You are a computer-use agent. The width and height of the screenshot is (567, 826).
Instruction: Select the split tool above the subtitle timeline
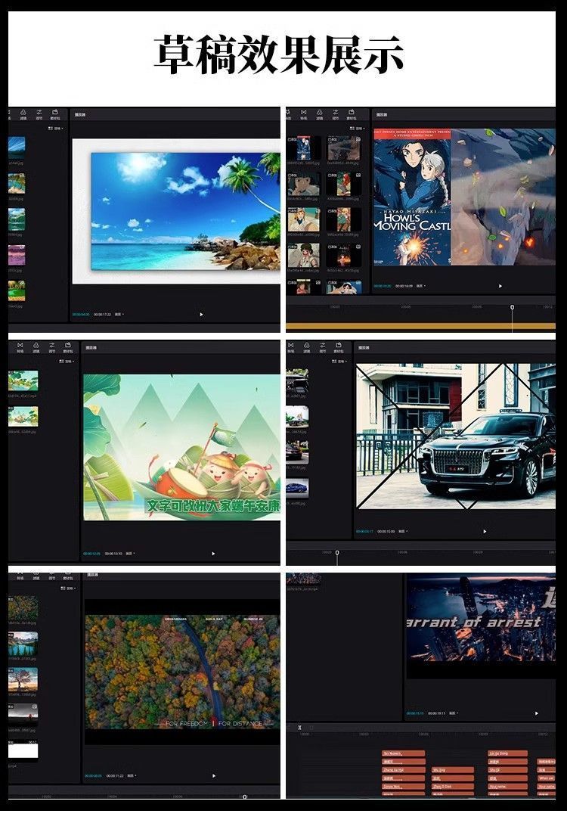(x=300, y=727)
